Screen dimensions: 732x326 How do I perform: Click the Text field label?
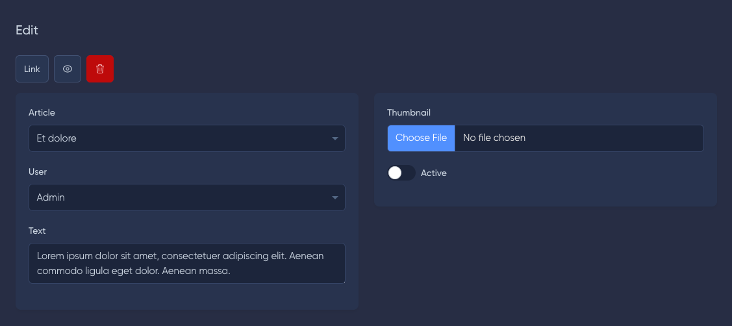tap(37, 231)
